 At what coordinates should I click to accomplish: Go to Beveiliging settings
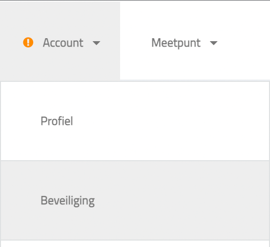pos(135,200)
